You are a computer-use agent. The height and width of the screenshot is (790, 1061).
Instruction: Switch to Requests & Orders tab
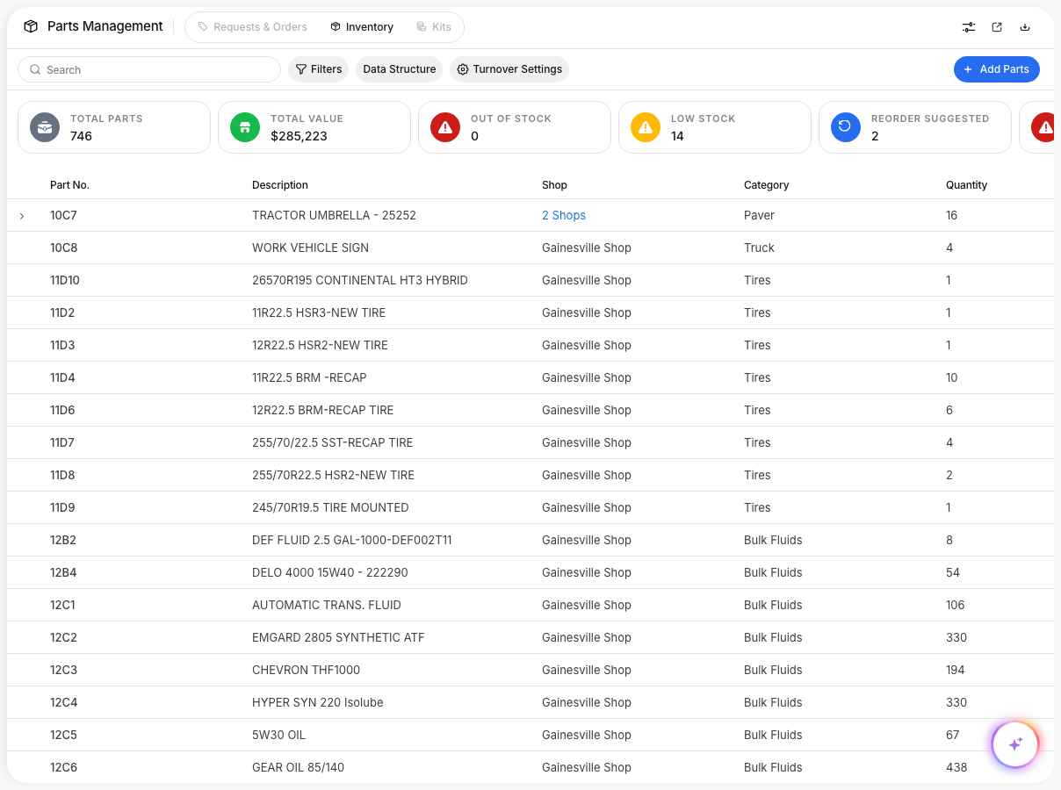coord(252,27)
